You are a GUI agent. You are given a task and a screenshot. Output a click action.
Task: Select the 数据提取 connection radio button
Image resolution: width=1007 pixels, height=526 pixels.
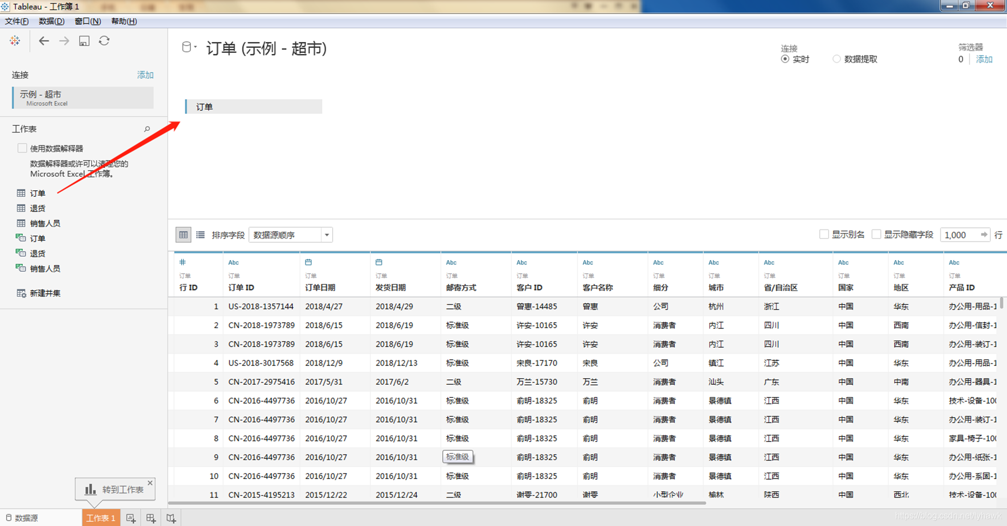pyautogui.click(x=836, y=59)
